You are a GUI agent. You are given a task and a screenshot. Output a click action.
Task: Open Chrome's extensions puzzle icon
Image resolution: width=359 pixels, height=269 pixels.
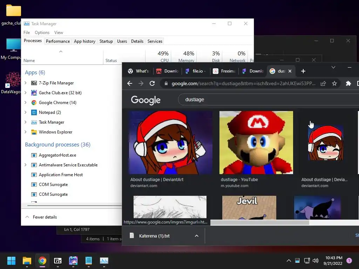[348, 83]
